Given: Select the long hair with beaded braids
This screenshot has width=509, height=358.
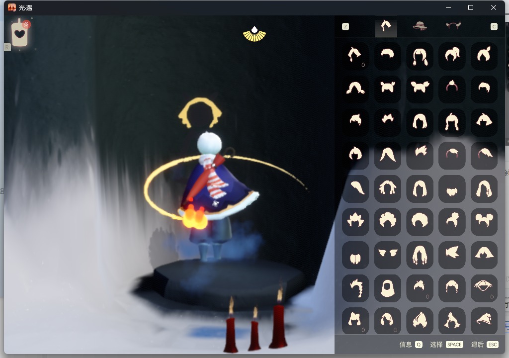Looking at the screenshot, I should point(420,255).
